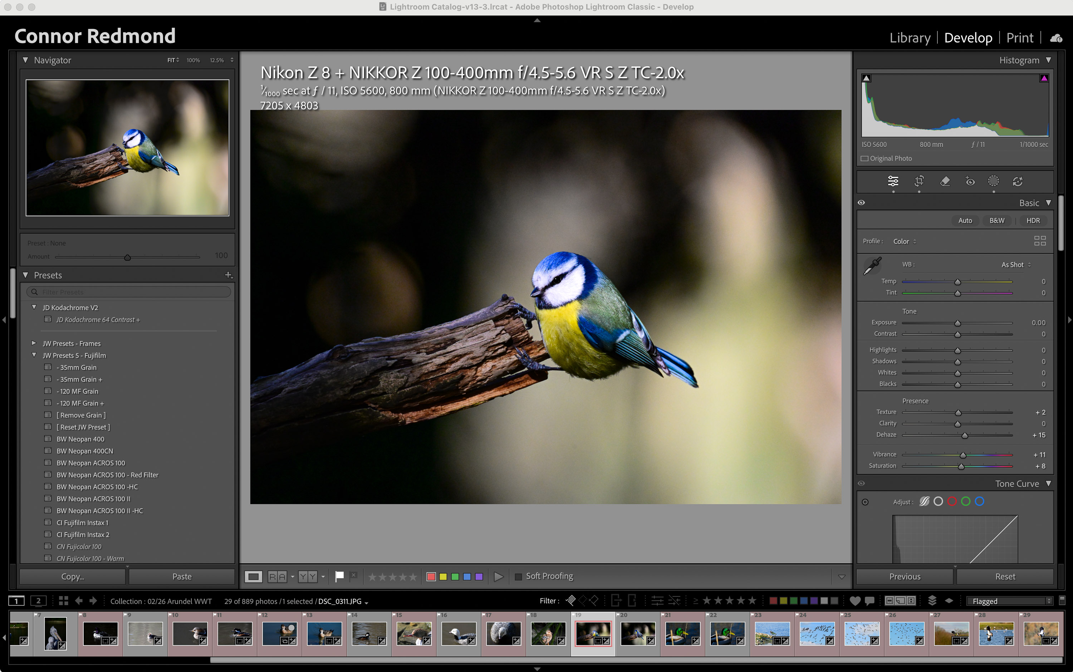Select the Red Eye correction tool
Viewport: 1073px width, 672px height.
tap(970, 181)
